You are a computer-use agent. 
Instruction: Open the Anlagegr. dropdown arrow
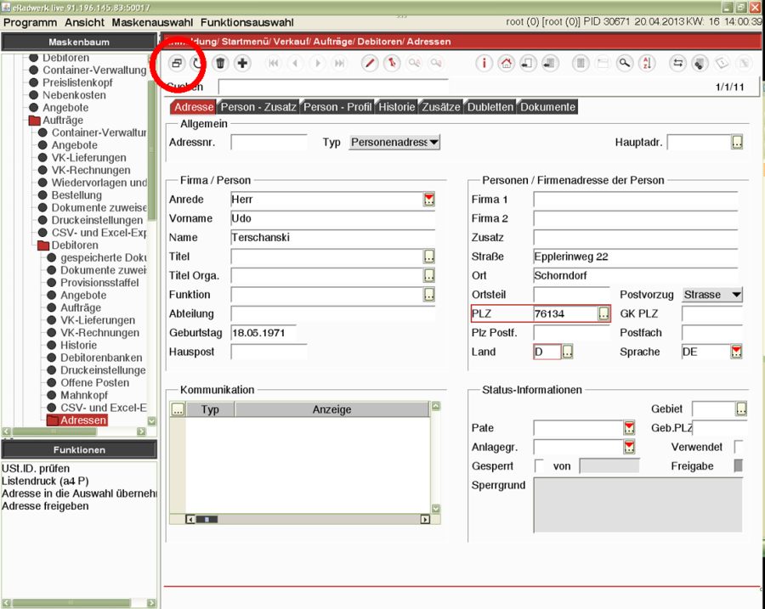pos(629,447)
